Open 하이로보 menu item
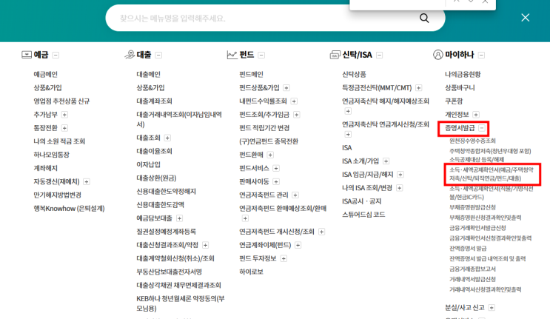The image size is (550, 319). coord(251,272)
